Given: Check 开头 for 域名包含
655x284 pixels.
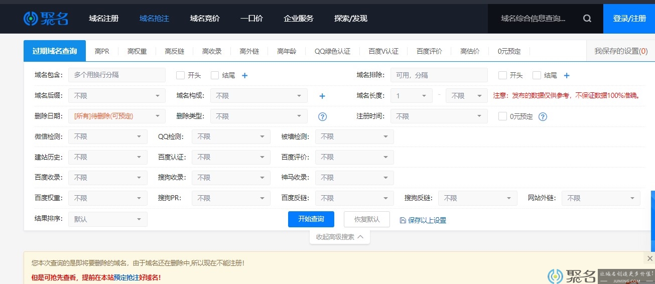Looking at the screenshot, I should [x=181, y=75].
